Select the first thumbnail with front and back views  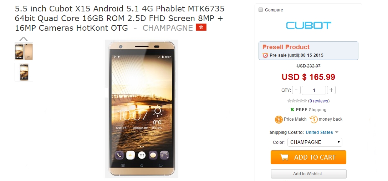point(24,52)
